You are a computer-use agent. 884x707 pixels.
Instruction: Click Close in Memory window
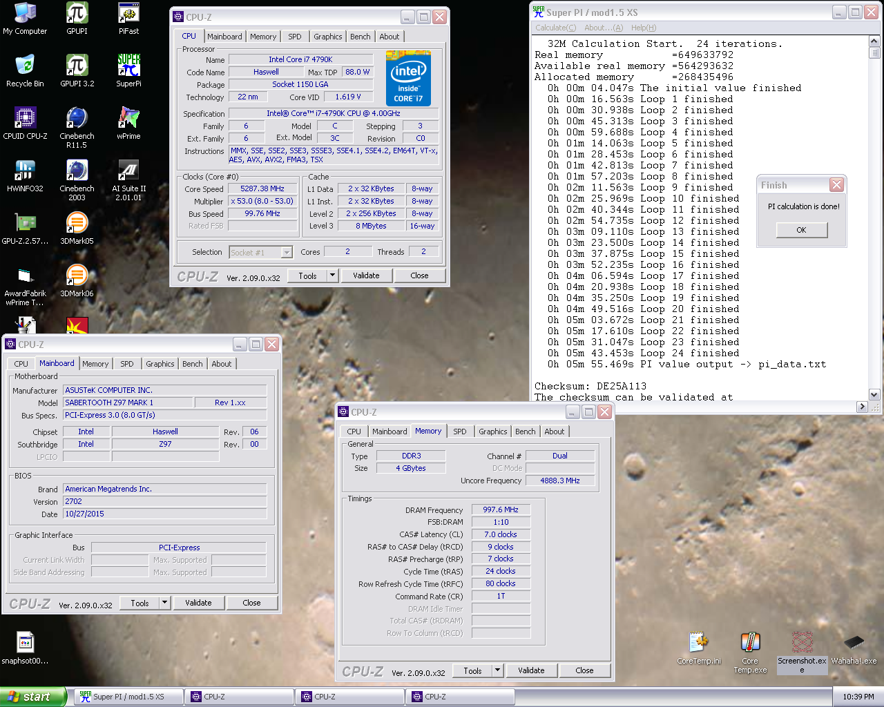(x=584, y=670)
